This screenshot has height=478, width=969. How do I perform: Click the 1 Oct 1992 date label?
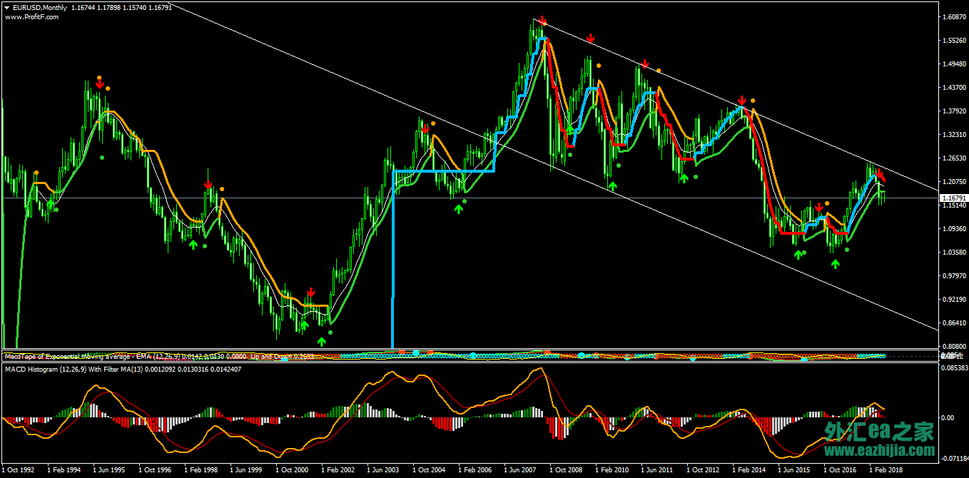[19, 471]
